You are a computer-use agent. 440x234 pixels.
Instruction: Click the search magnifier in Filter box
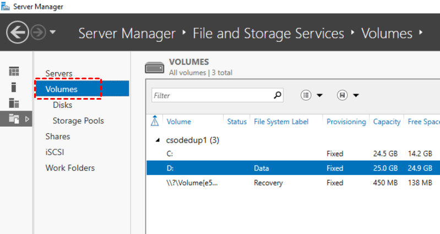[278, 95]
